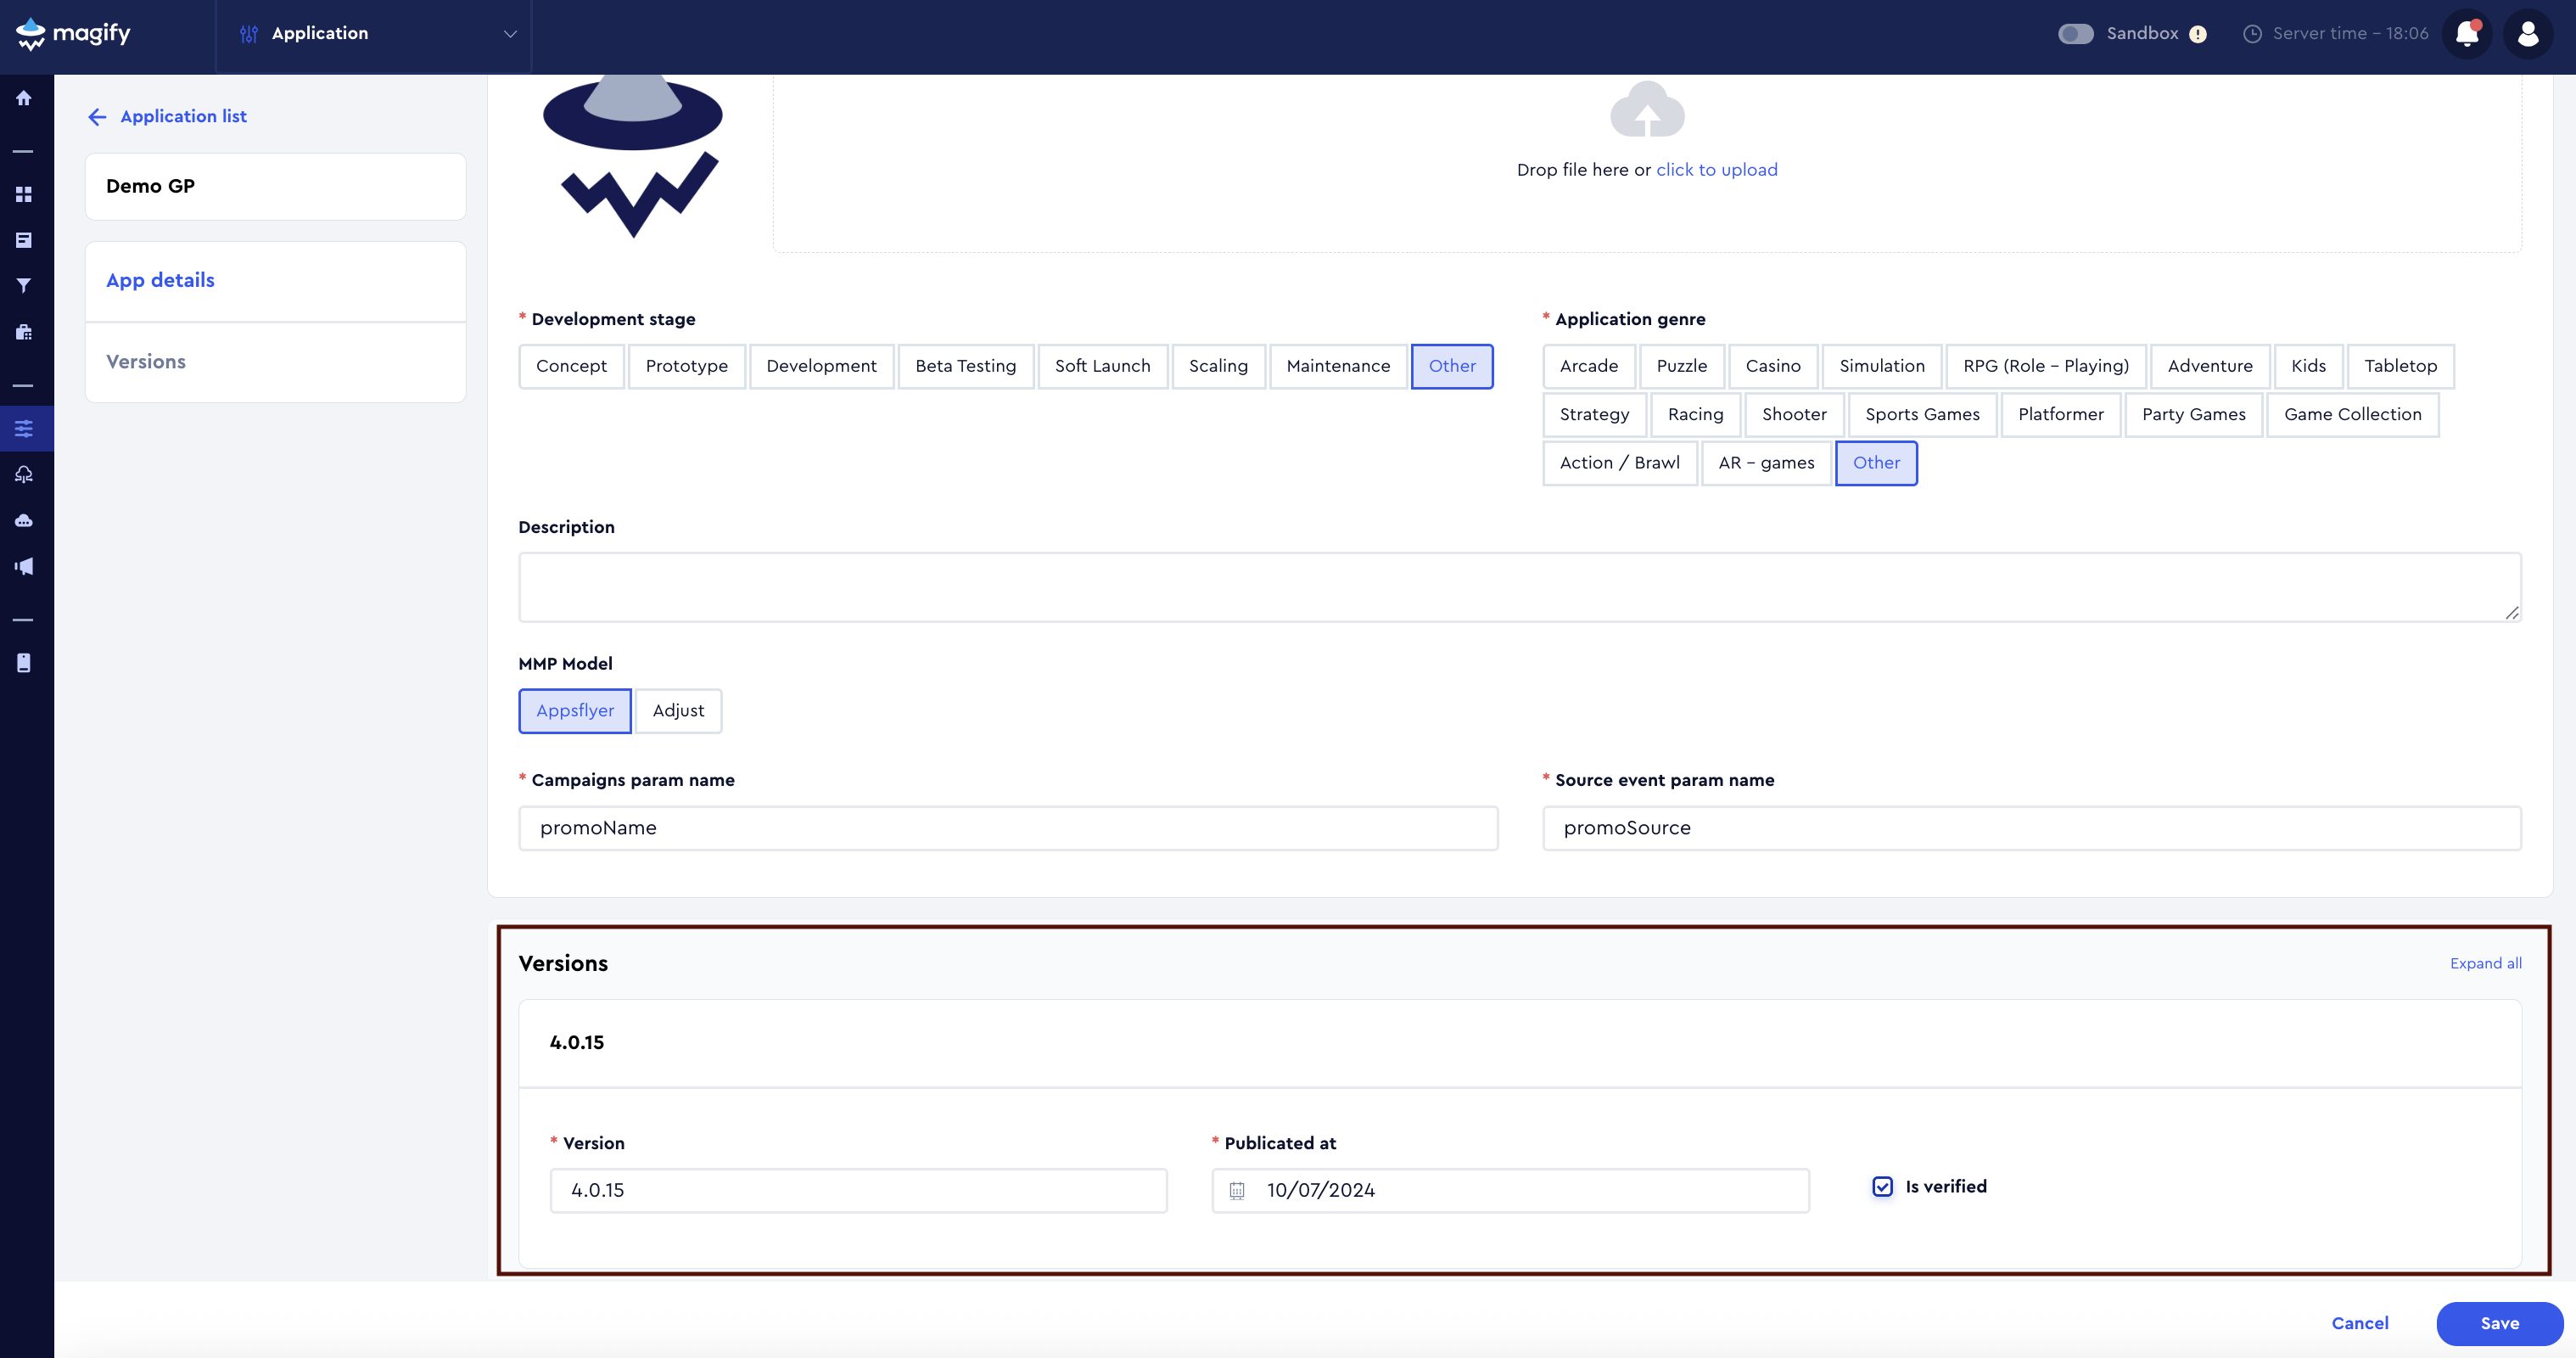Open the App details tab
Screen dimensions: 2576x1358
pyautogui.click(x=160, y=280)
